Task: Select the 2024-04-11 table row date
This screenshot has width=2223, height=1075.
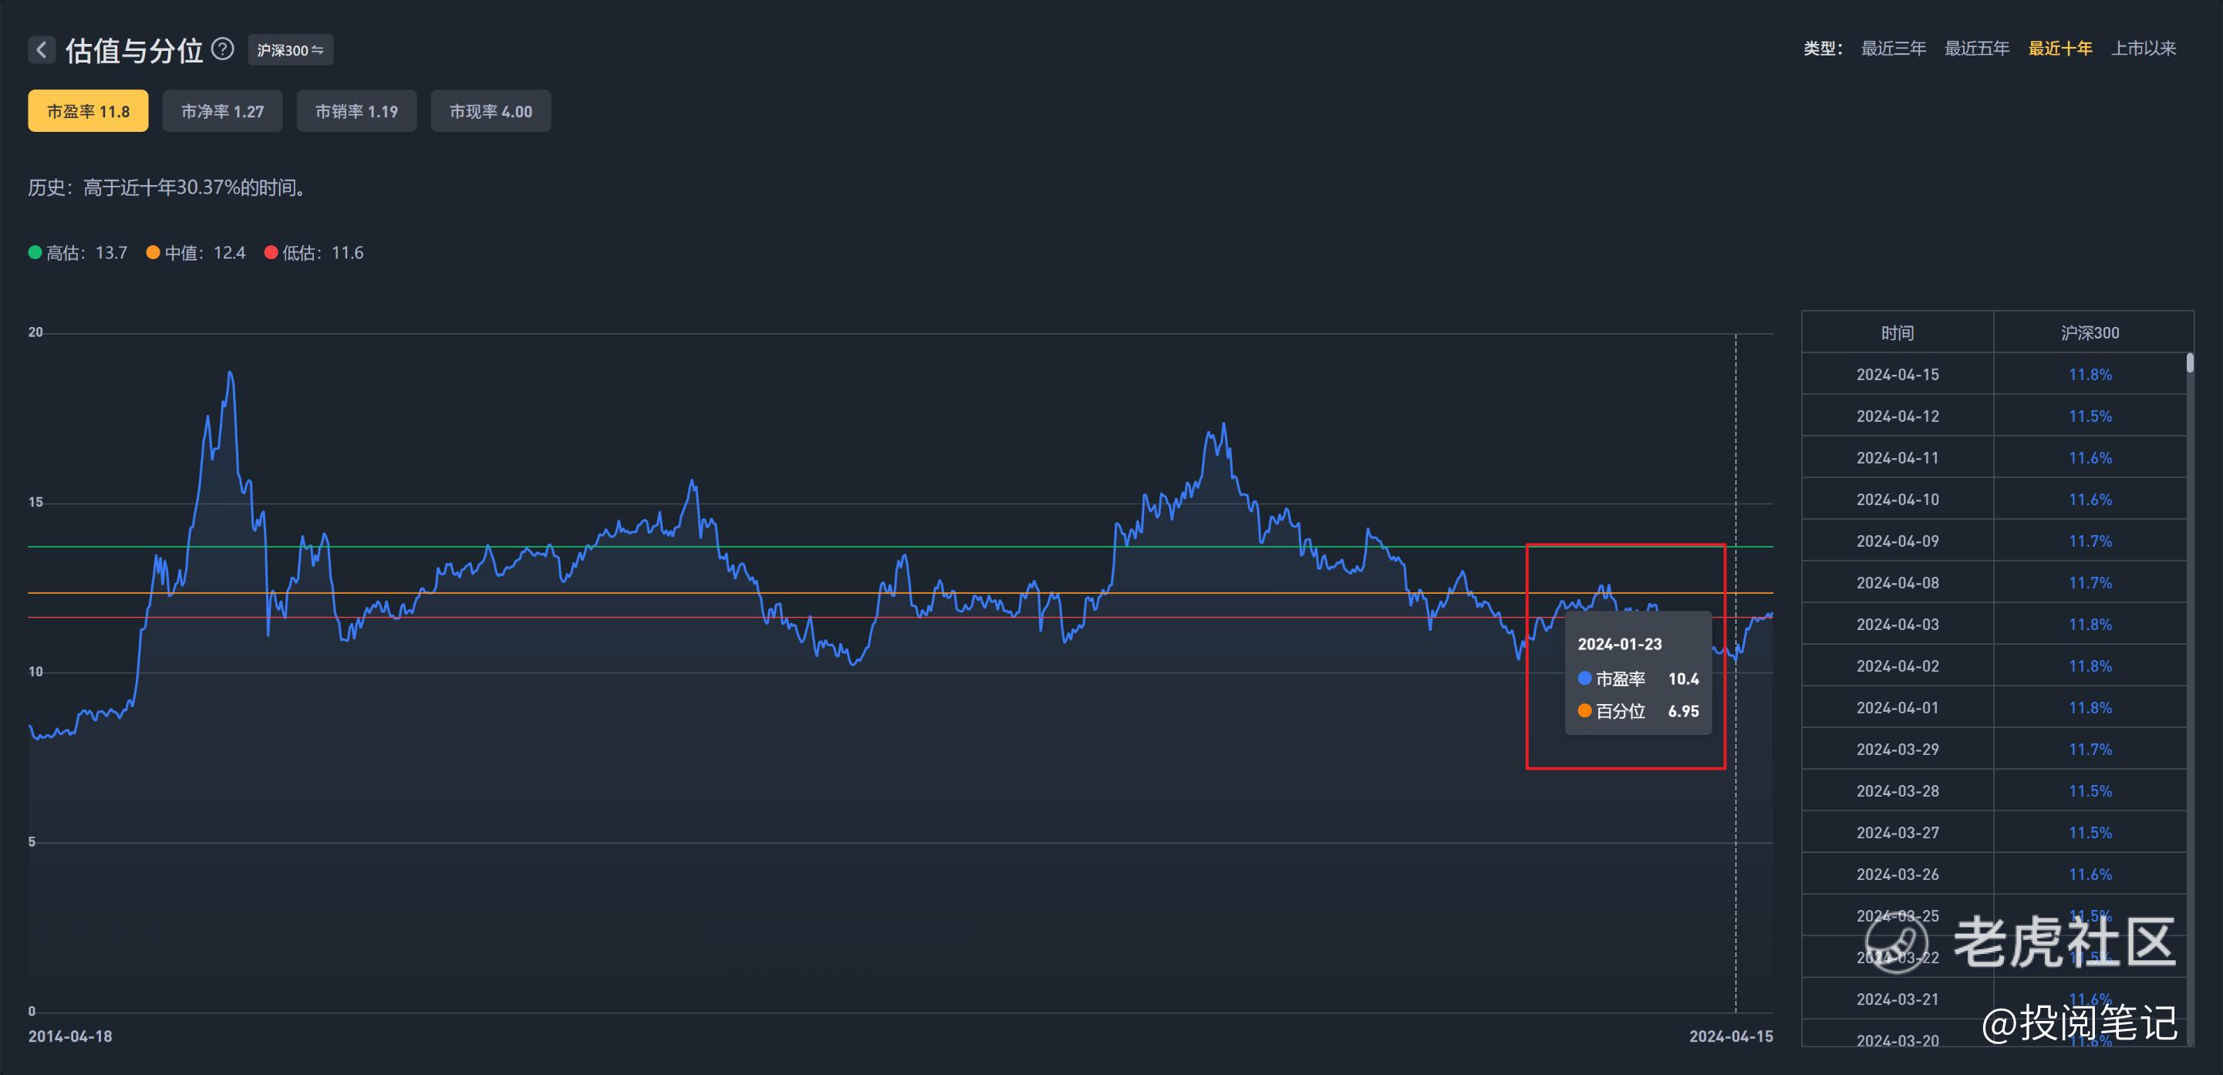Action: [1897, 458]
